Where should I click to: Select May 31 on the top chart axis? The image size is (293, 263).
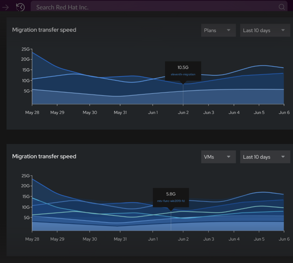point(120,113)
